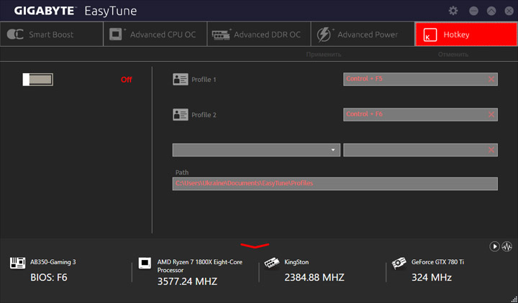Click the Ryzen processor icon

145,263
